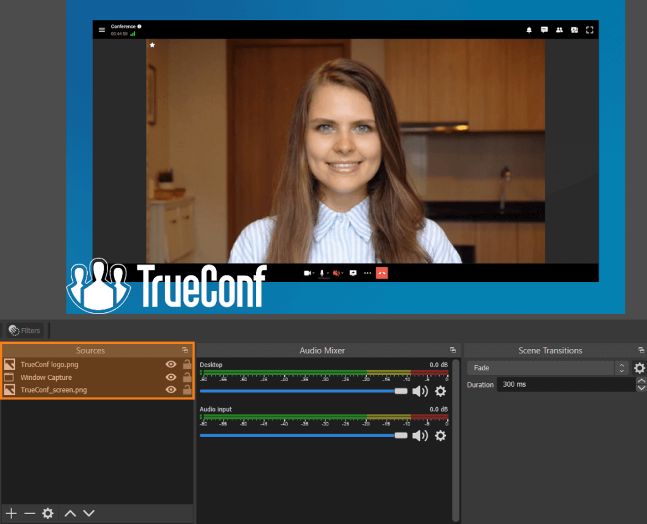Open the camera selection dropdown arrow
Screen dimensions: 647x524
(313, 273)
